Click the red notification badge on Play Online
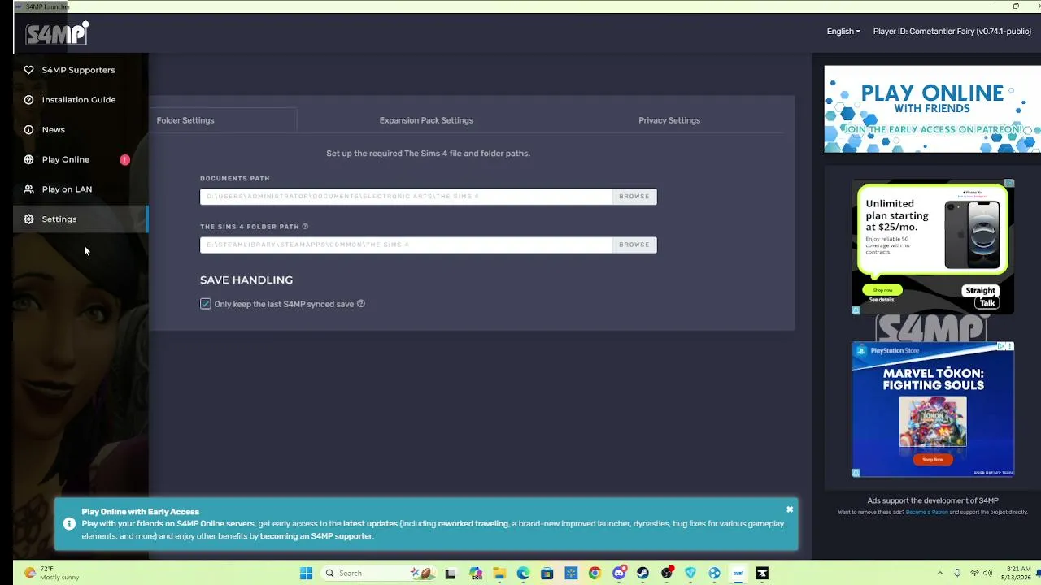Image resolution: width=1041 pixels, height=585 pixels. point(125,159)
